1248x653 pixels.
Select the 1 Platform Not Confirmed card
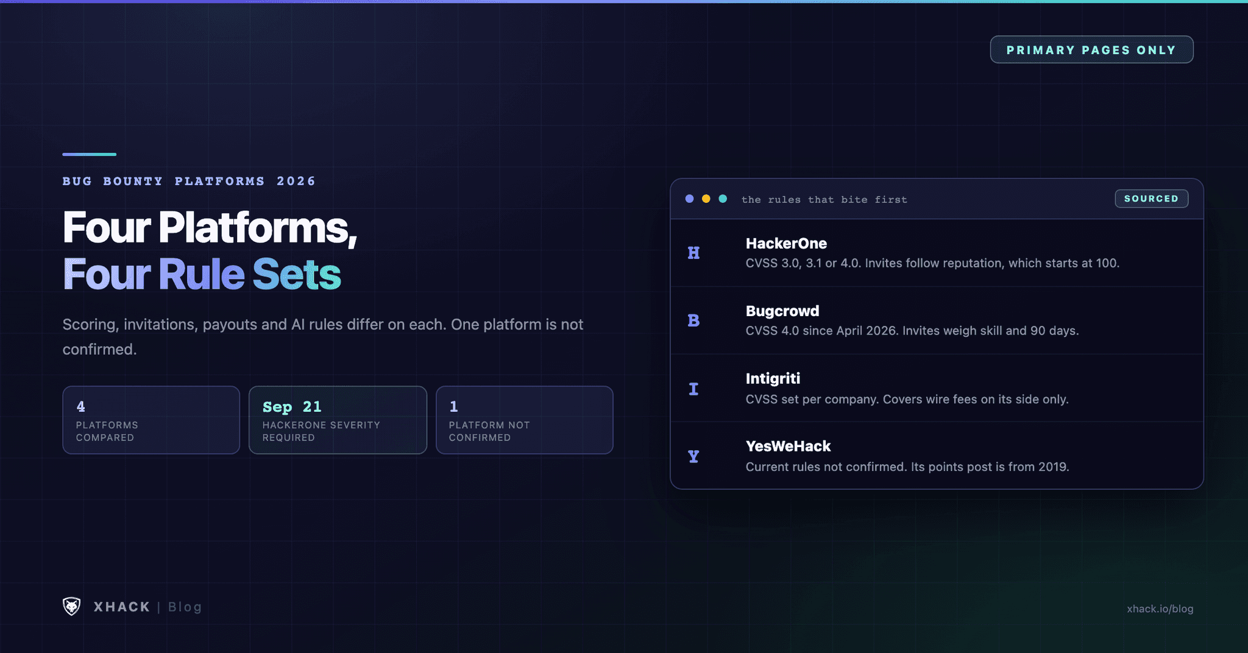pyautogui.click(x=524, y=420)
